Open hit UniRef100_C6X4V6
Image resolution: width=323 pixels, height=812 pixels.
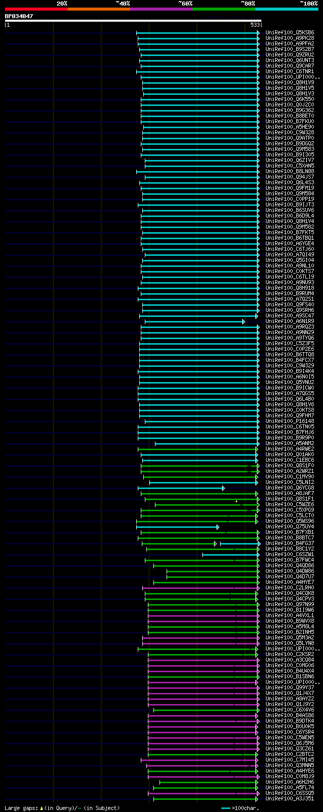(290, 710)
